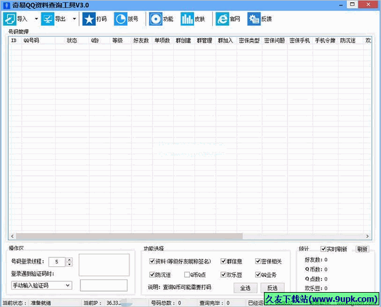Click the 号码登录线程 thread count field
The width and height of the screenshot is (381, 307).
click(57, 262)
